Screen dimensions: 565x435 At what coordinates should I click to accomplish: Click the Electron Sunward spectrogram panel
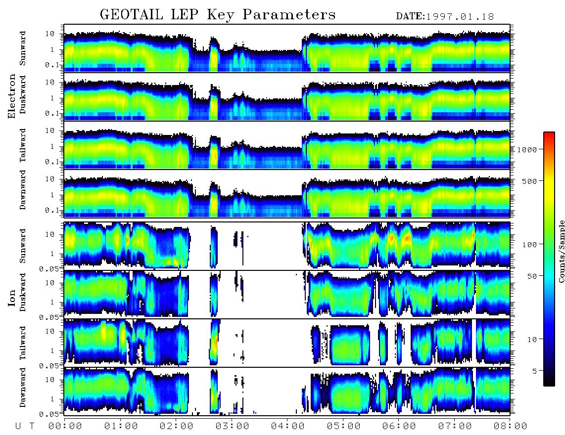(287, 48)
